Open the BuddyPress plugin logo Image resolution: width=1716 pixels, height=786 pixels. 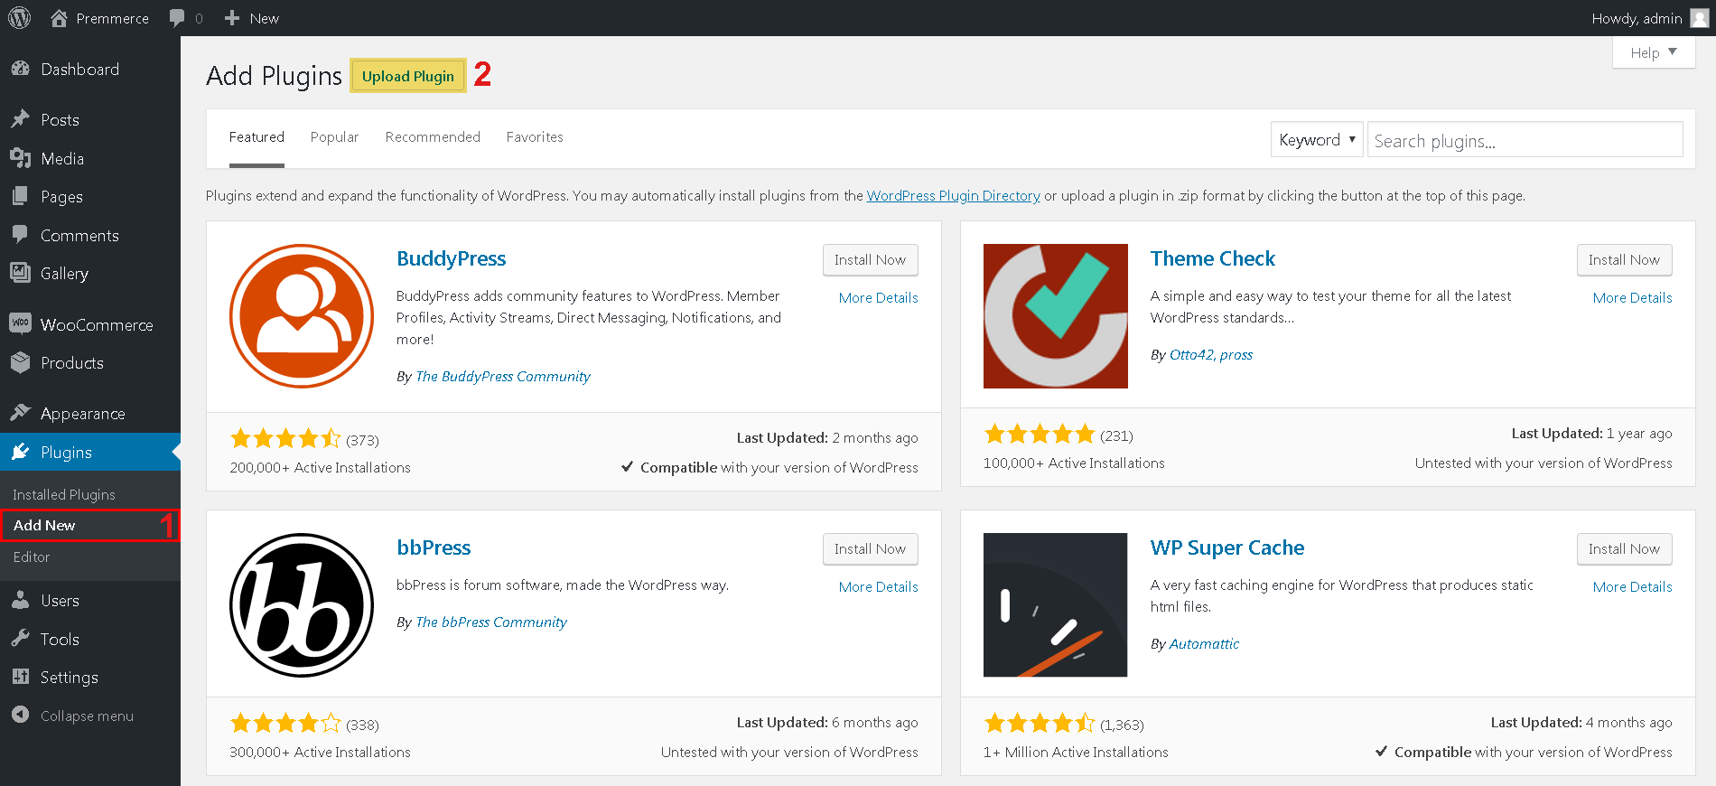pos(302,316)
